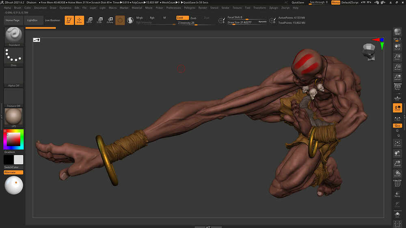Viewport: 406px width, 228px height.
Task: Enable Mrgb paint mode
Action: 140,18
